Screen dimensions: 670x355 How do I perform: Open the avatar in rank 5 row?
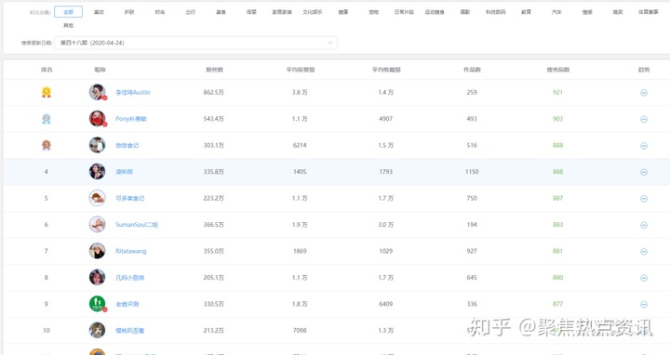(98, 198)
